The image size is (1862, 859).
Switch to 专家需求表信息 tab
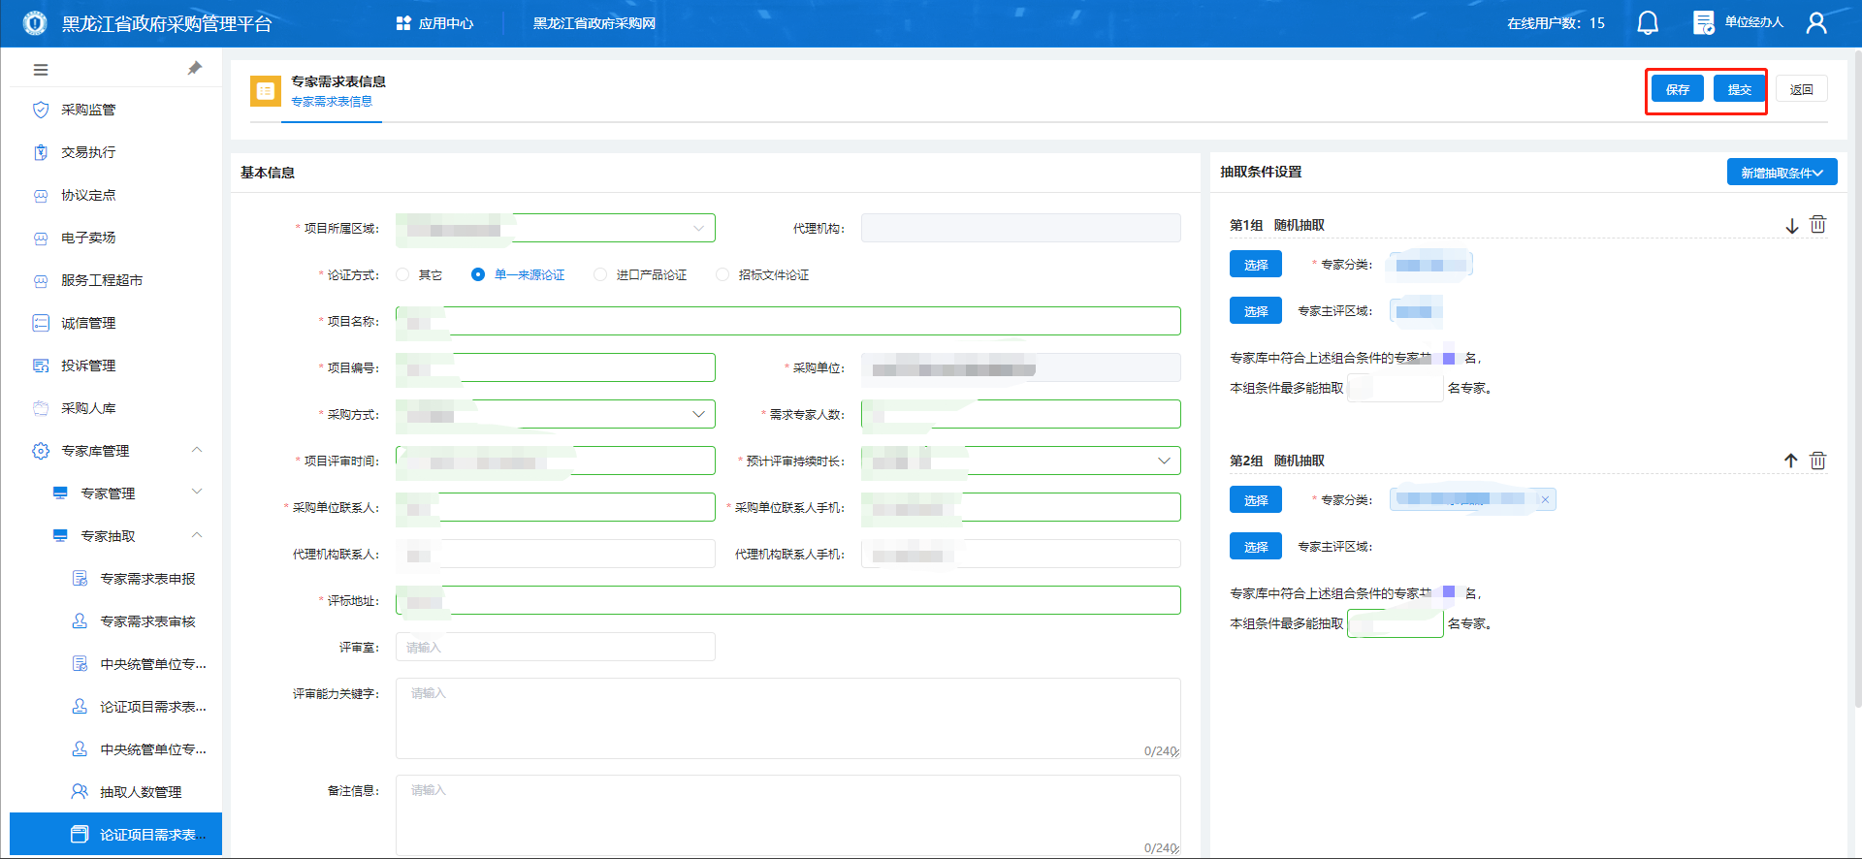point(332,102)
